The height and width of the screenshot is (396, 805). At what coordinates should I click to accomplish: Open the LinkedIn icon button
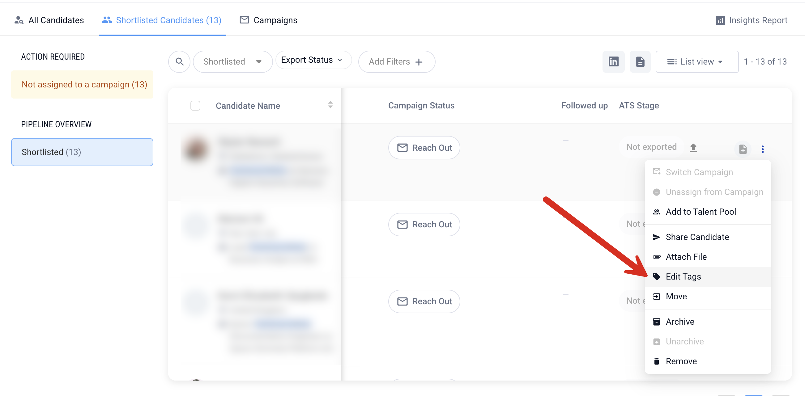click(x=613, y=61)
